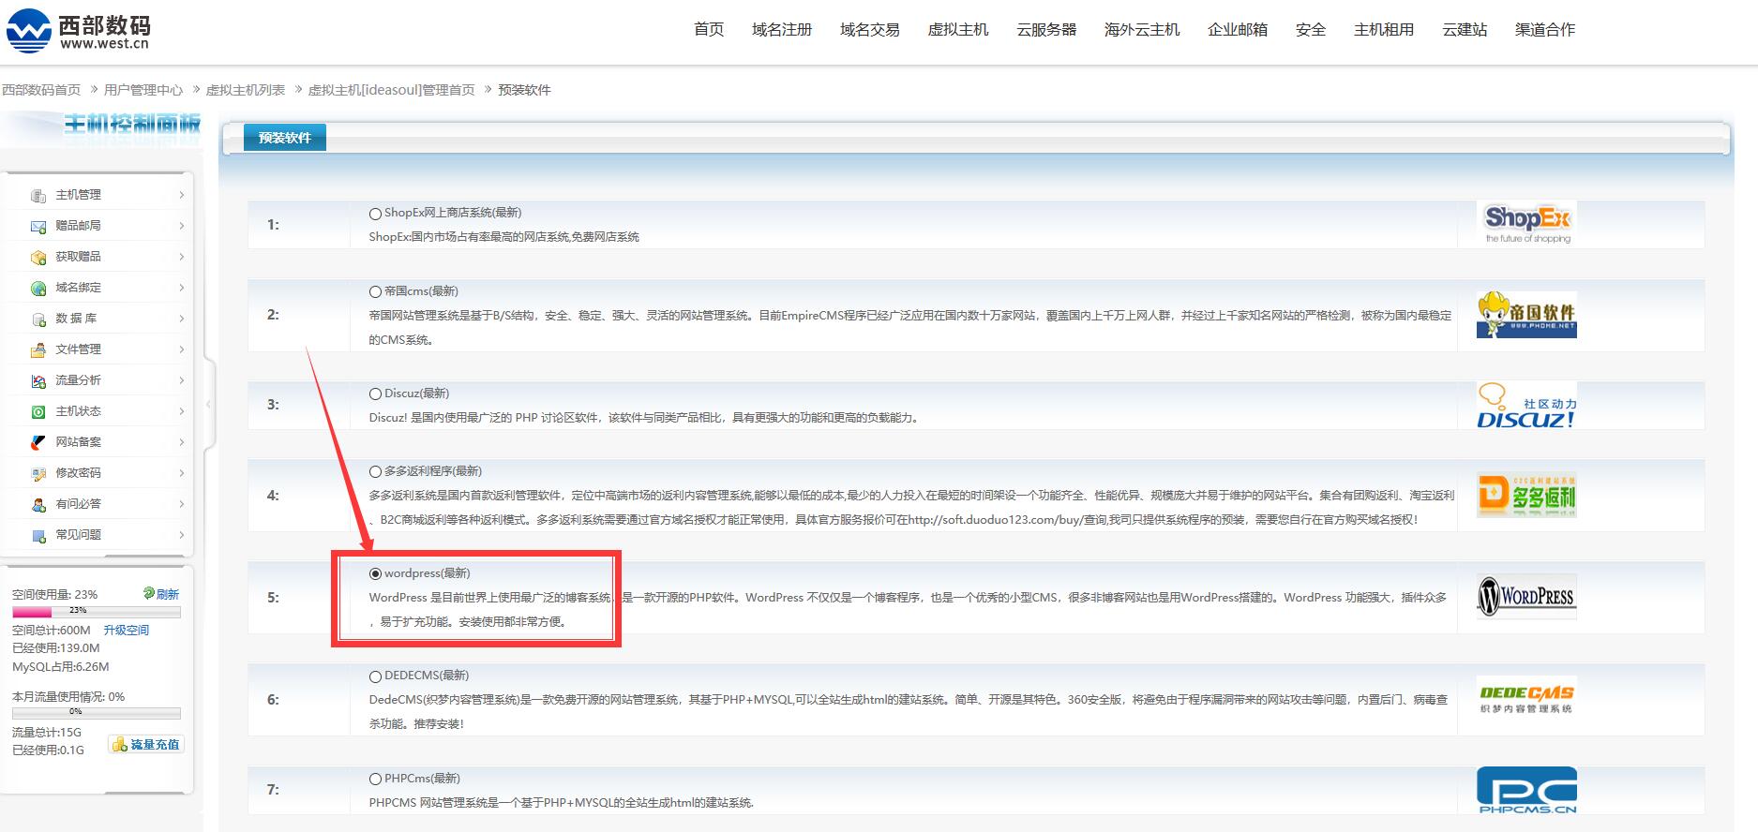The width and height of the screenshot is (1758, 832).
Task: Select the 帝国cms radio button
Action: (x=375, y=292)
